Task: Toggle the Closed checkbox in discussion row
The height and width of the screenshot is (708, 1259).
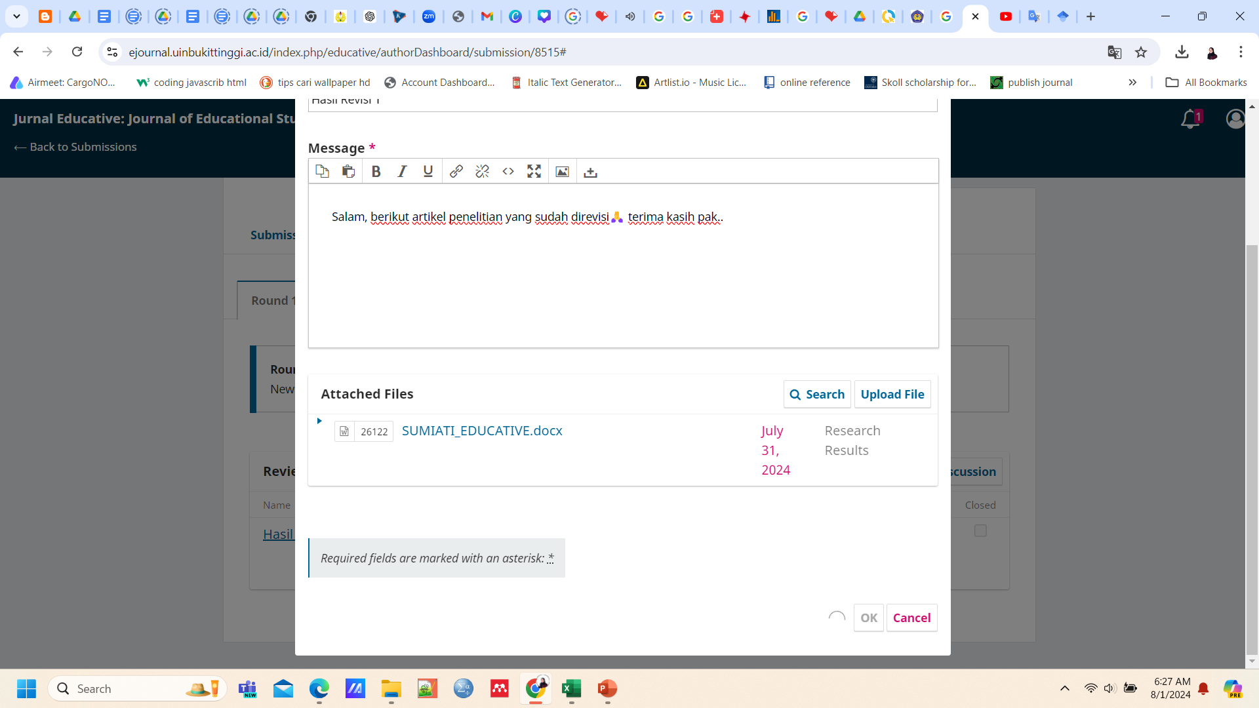Action: [980, 531]
